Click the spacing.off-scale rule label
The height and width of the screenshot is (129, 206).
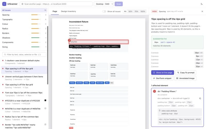point(175,11)
